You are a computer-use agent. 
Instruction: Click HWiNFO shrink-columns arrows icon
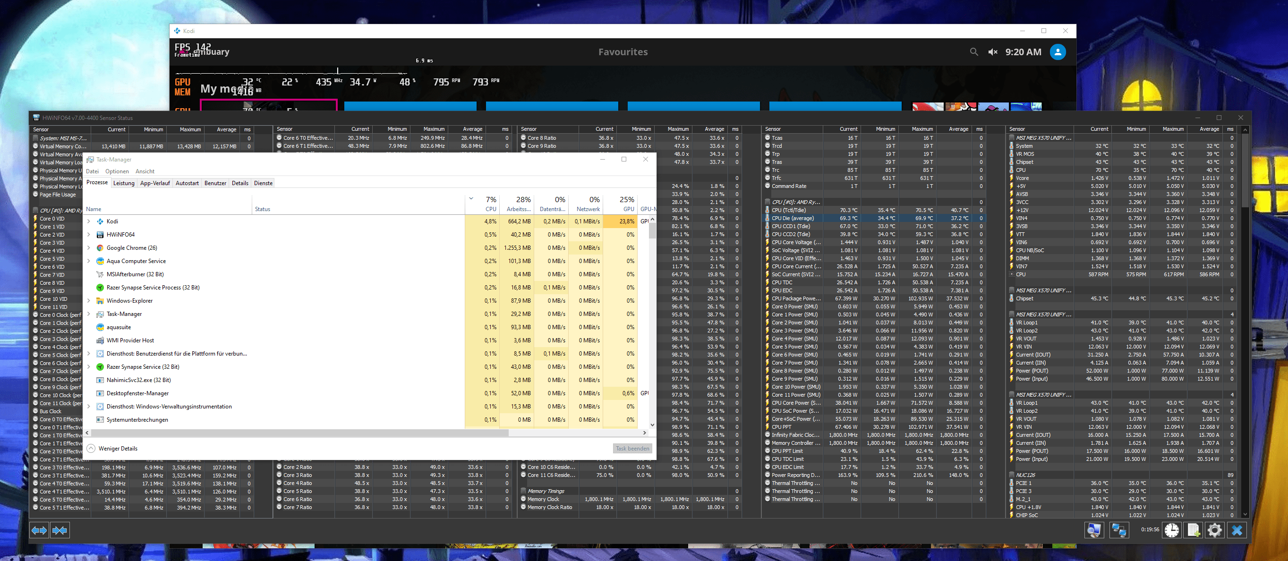tap(60, 530)
